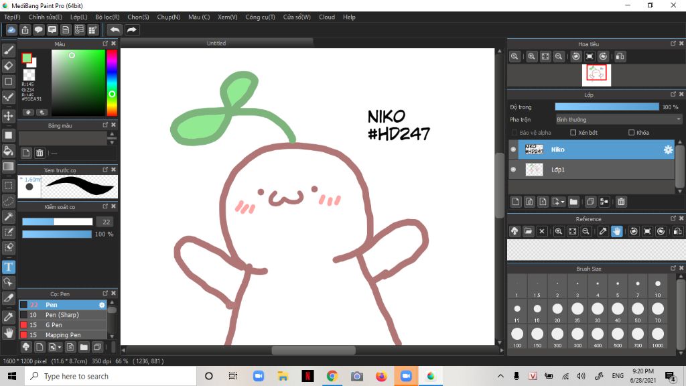
Task: Click the Windows Start button
Action: coord(12,376)
